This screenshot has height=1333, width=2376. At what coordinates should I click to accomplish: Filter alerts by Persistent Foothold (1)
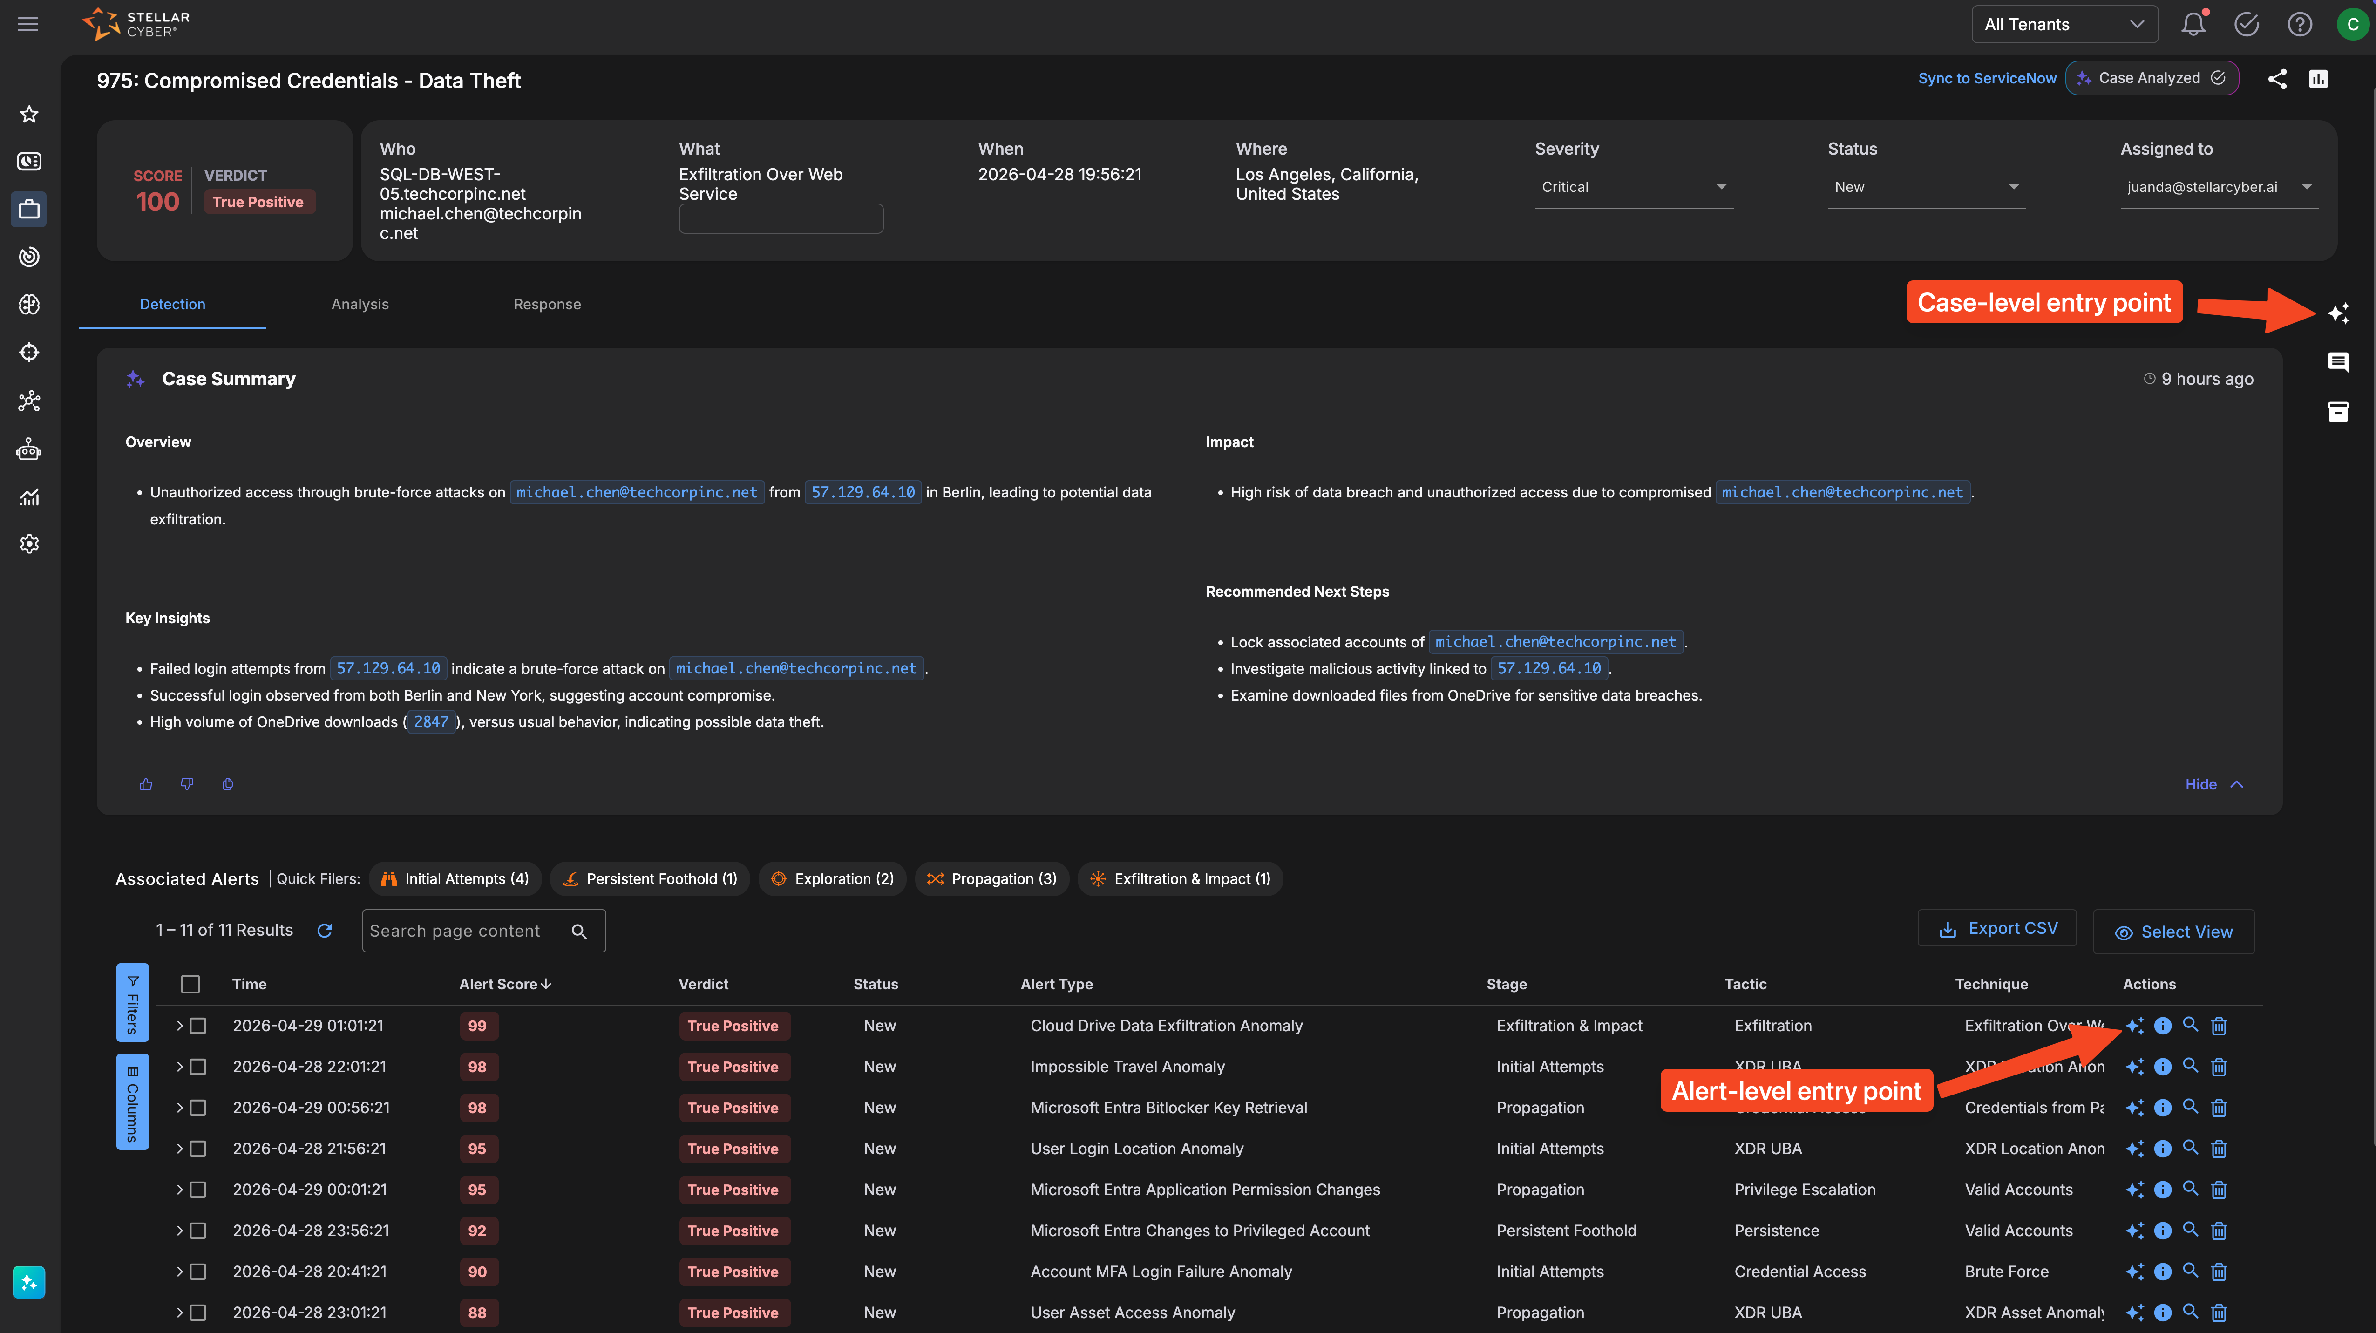coord(650,879)
